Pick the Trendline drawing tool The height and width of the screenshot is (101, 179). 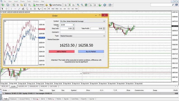(19, 9)
